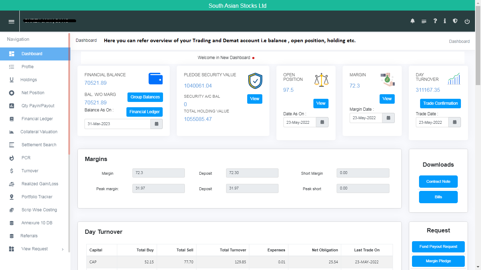This screenshot has height=270, width=481.
Task: Click the list lines icon in header
Action: (x=424, y=21)
